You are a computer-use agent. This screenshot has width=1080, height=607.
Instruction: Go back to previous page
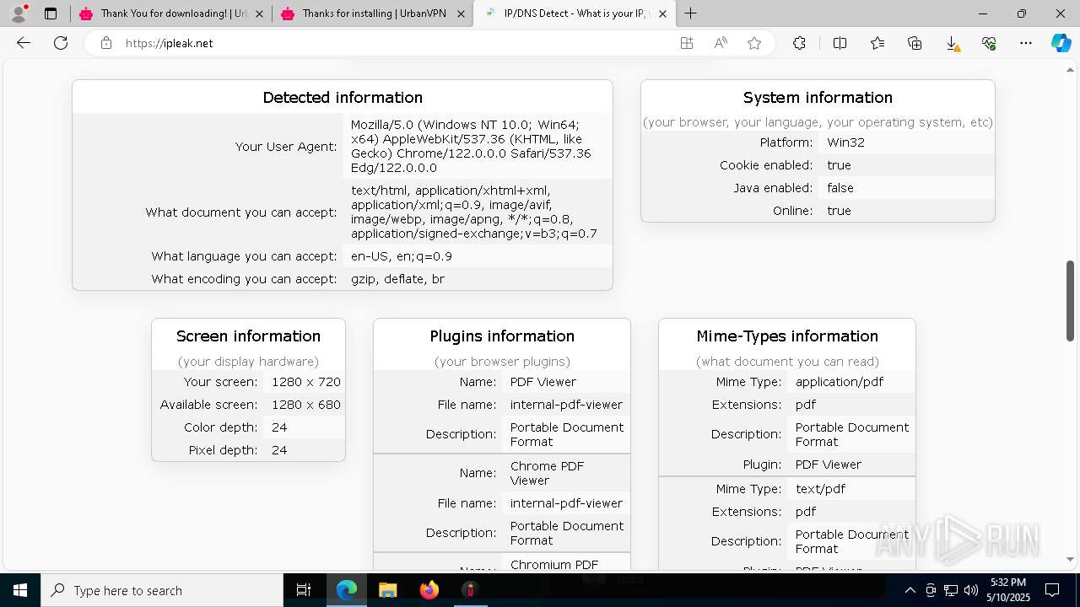point(24,43)
